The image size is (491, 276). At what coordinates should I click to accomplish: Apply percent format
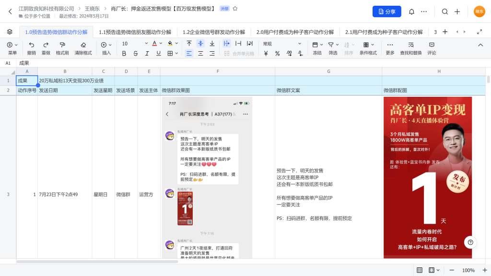(277, 54)
